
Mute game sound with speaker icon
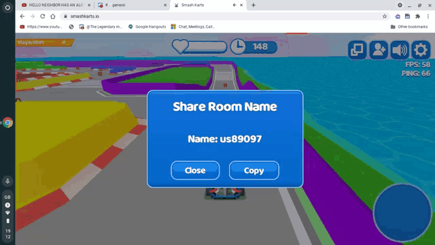[400, 50]
